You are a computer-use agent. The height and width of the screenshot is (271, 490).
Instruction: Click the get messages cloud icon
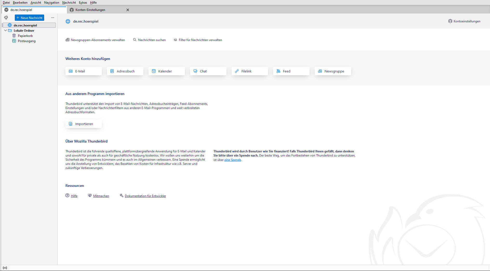6,18
